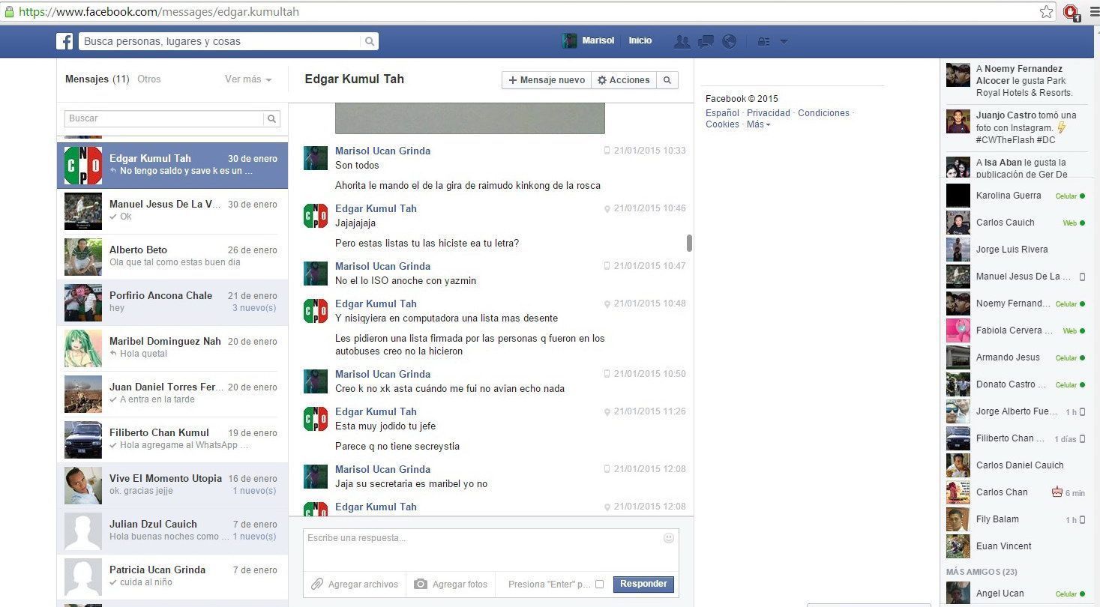Select the Mensajes (11) tab
This screenshot has height=607, width=1100.
[x=97, y=79]
